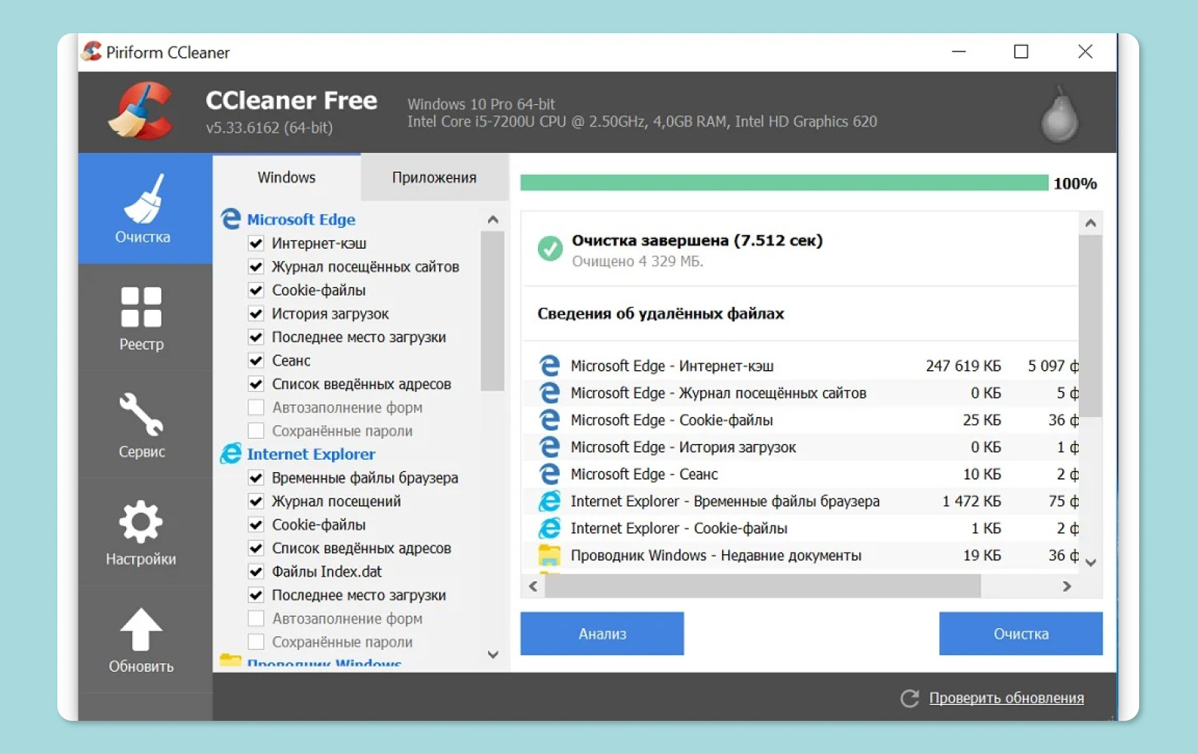This screenshot has height=754, width=1198.
Task: Click the CCleaner logo in header
Action: (141, 112)
